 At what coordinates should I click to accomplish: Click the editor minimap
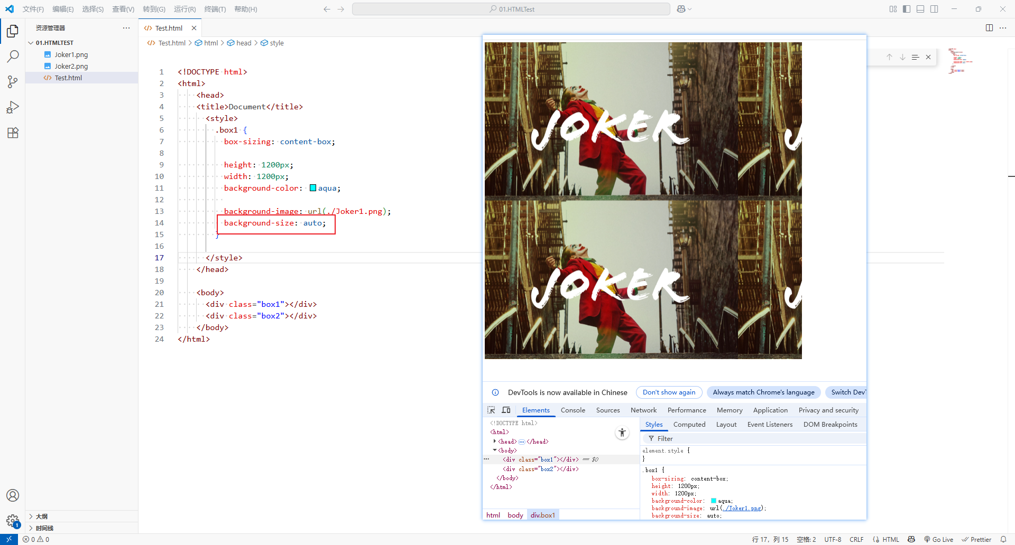[x=960, y=61]
